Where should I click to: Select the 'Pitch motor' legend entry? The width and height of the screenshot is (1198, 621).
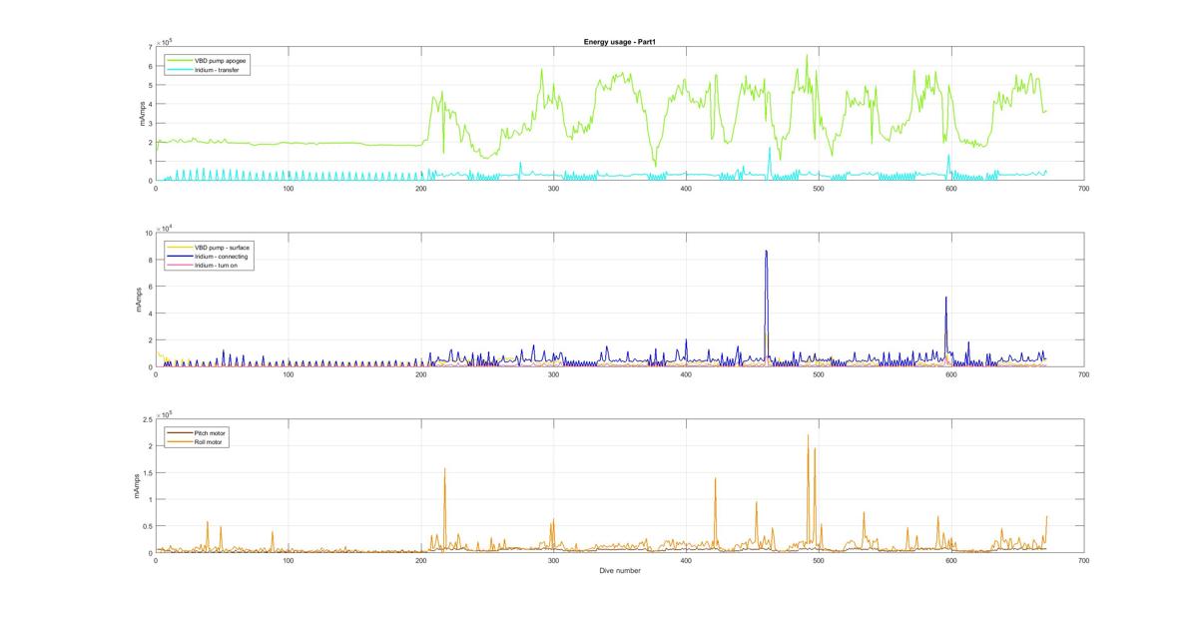click(x=197, y=433)
